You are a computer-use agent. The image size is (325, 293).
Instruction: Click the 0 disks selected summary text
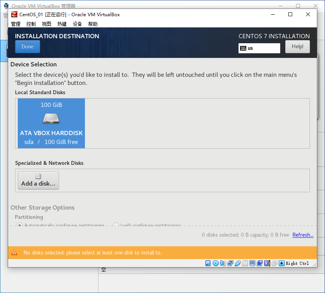point(245,235)
